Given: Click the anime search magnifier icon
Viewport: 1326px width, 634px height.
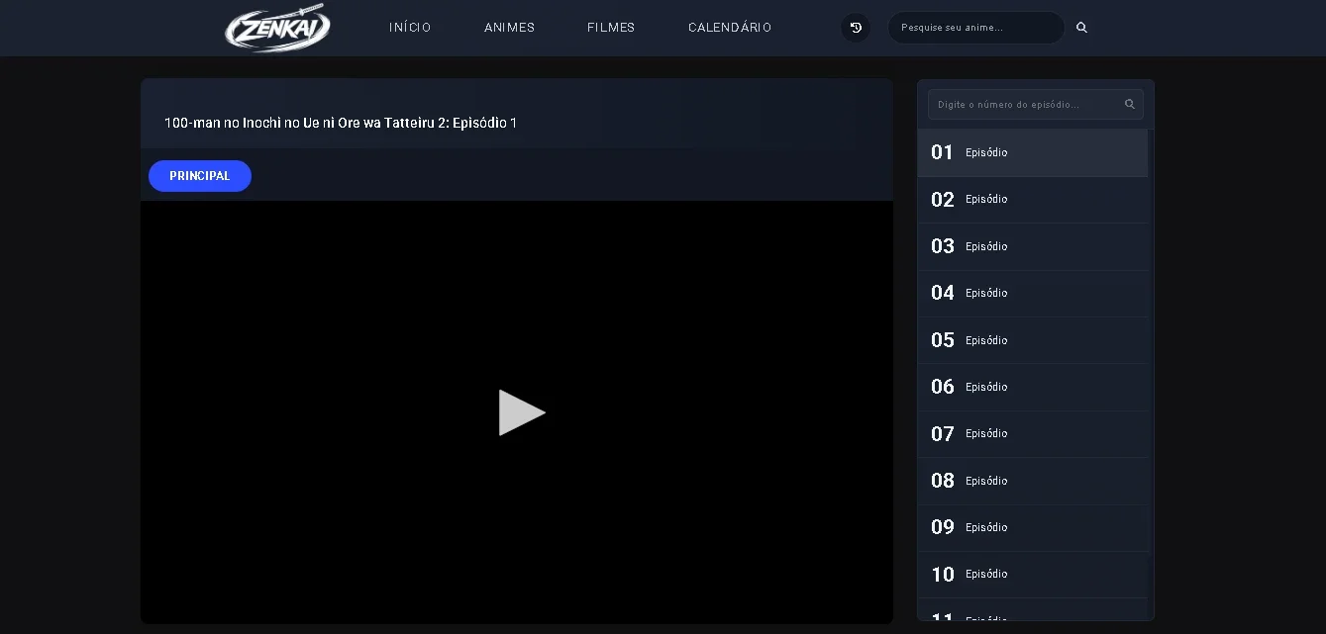Looking at the screenshot, I should pos(1081,28).
